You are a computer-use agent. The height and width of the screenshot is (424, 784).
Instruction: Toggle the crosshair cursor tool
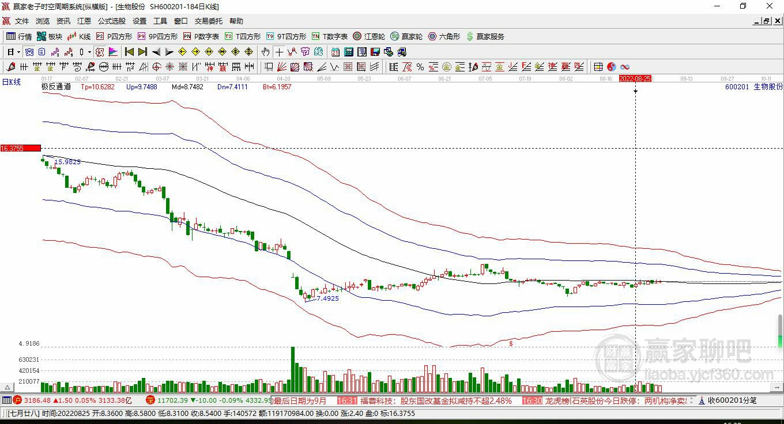279,52
